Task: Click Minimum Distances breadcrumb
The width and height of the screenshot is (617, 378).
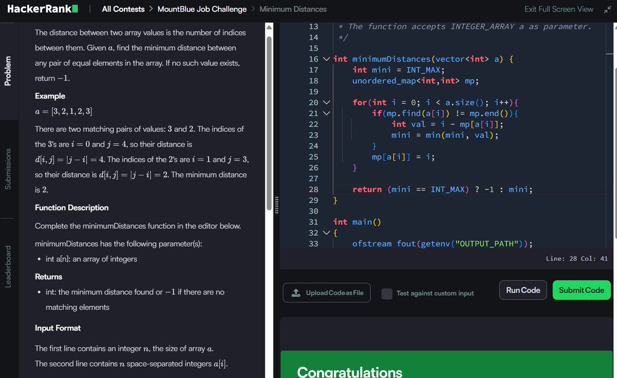Action: coord(293,9)
